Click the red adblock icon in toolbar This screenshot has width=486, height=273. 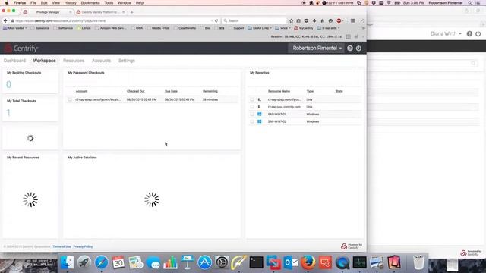(x=339, y=20)
